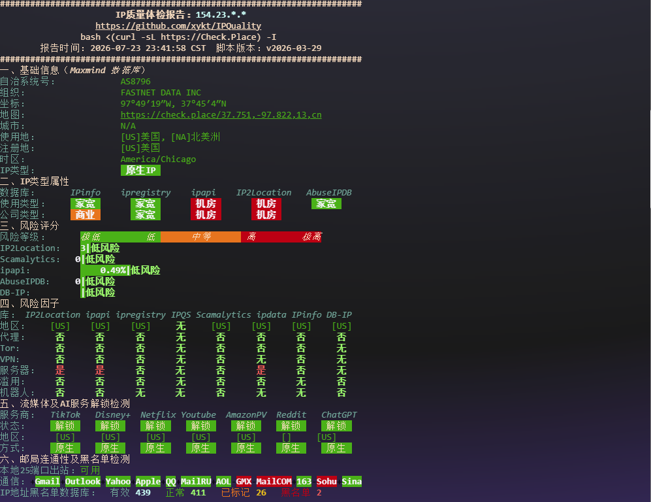
Task: Click the Yahoo mail connectivity badge
Action: point(118,482)
